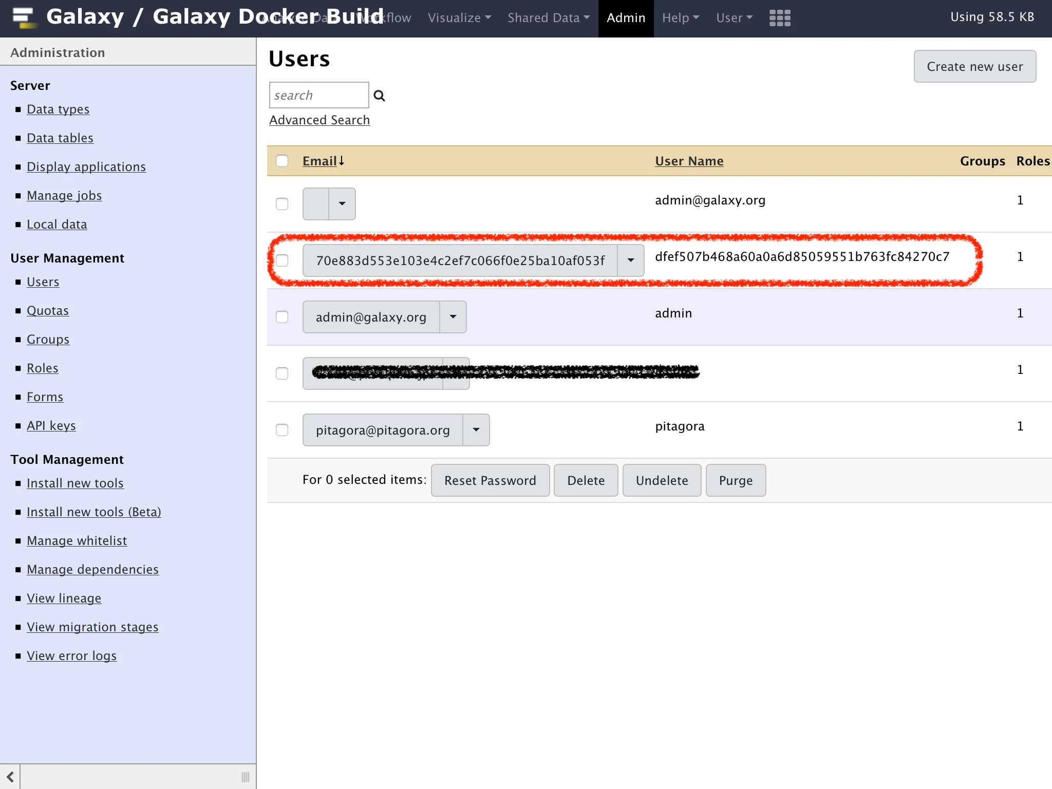Image resolution: width=1052 pixels, height=789 pixels.
Task: Click the 70e883d553e1 hashed email button
Action: (460, 260)
